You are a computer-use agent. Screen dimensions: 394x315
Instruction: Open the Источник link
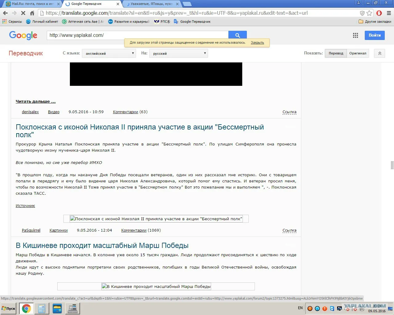[25, 206]
